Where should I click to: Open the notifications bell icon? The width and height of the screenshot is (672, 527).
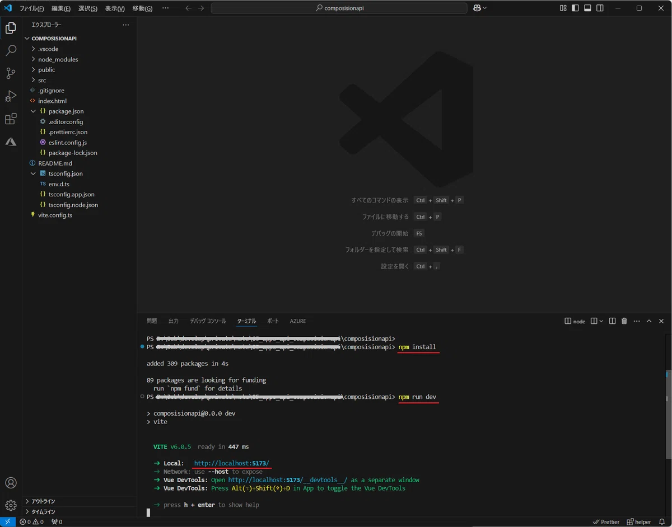[x=662, y=522]
